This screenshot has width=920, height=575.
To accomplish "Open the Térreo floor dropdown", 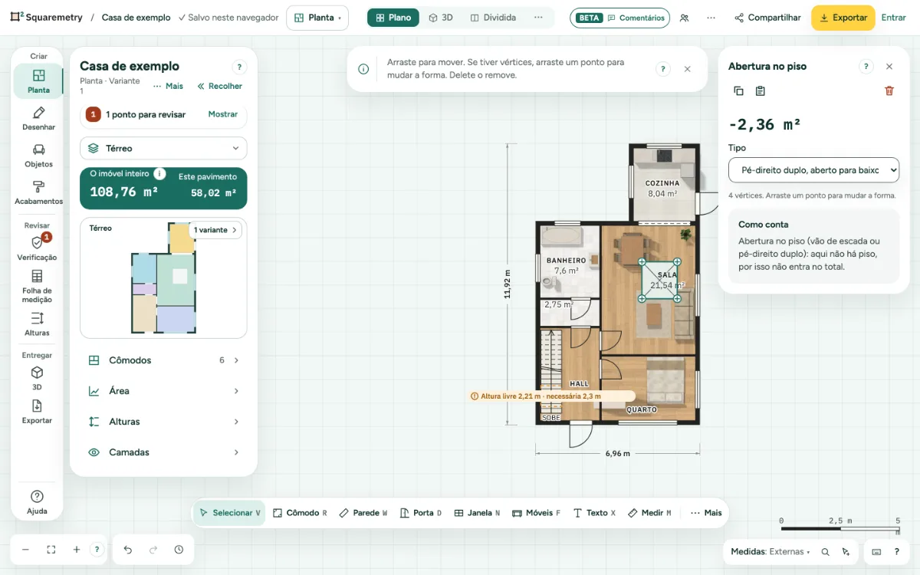I will pos(163,148).
